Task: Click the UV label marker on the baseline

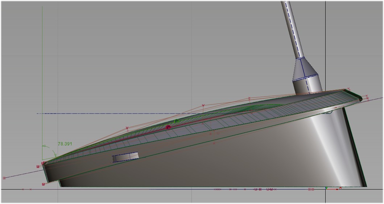Action: 270,189
